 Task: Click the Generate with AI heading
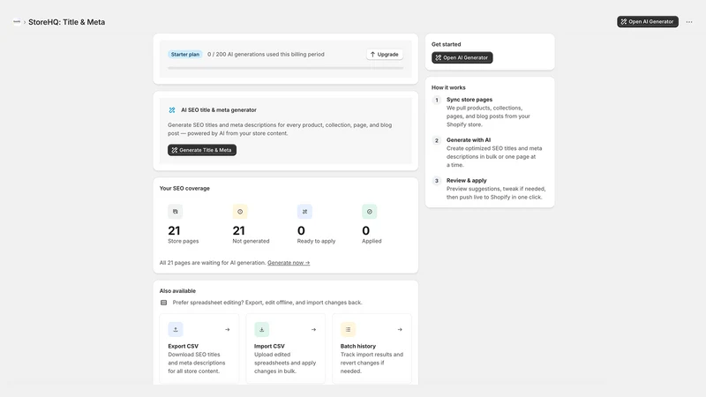tap(469, 140)
